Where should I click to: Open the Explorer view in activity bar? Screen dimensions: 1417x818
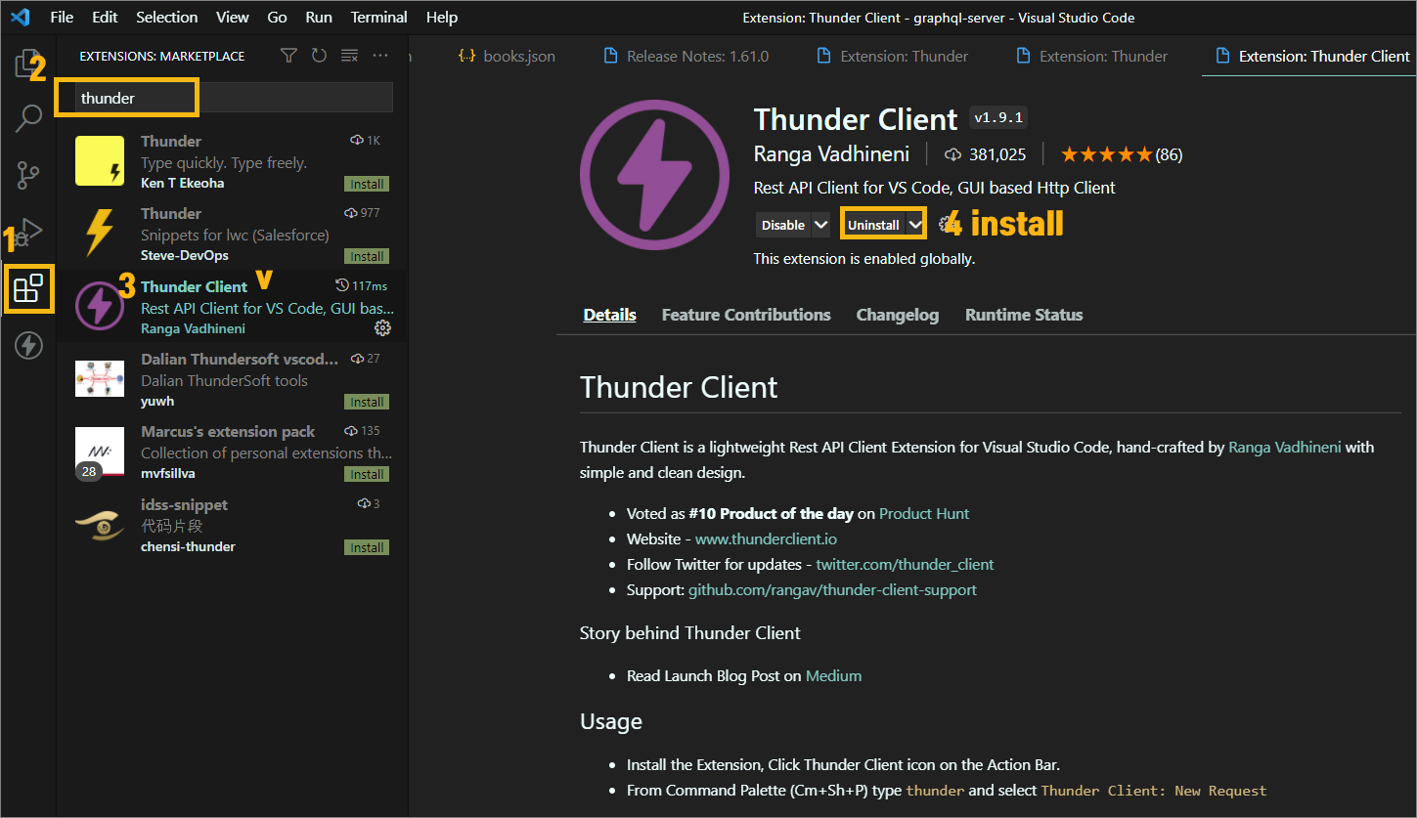pyautogui.click(x=28, y=65)
